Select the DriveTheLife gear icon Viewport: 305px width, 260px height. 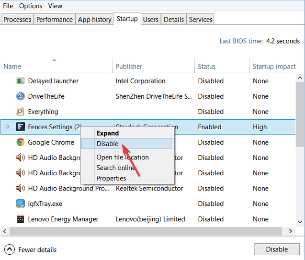coord(21,96)
